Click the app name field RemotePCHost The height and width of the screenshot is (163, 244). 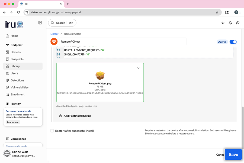click(x=123, y=42)
